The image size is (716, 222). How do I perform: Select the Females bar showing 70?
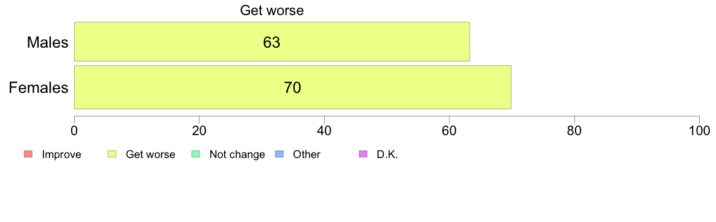(x=293, y=87)
